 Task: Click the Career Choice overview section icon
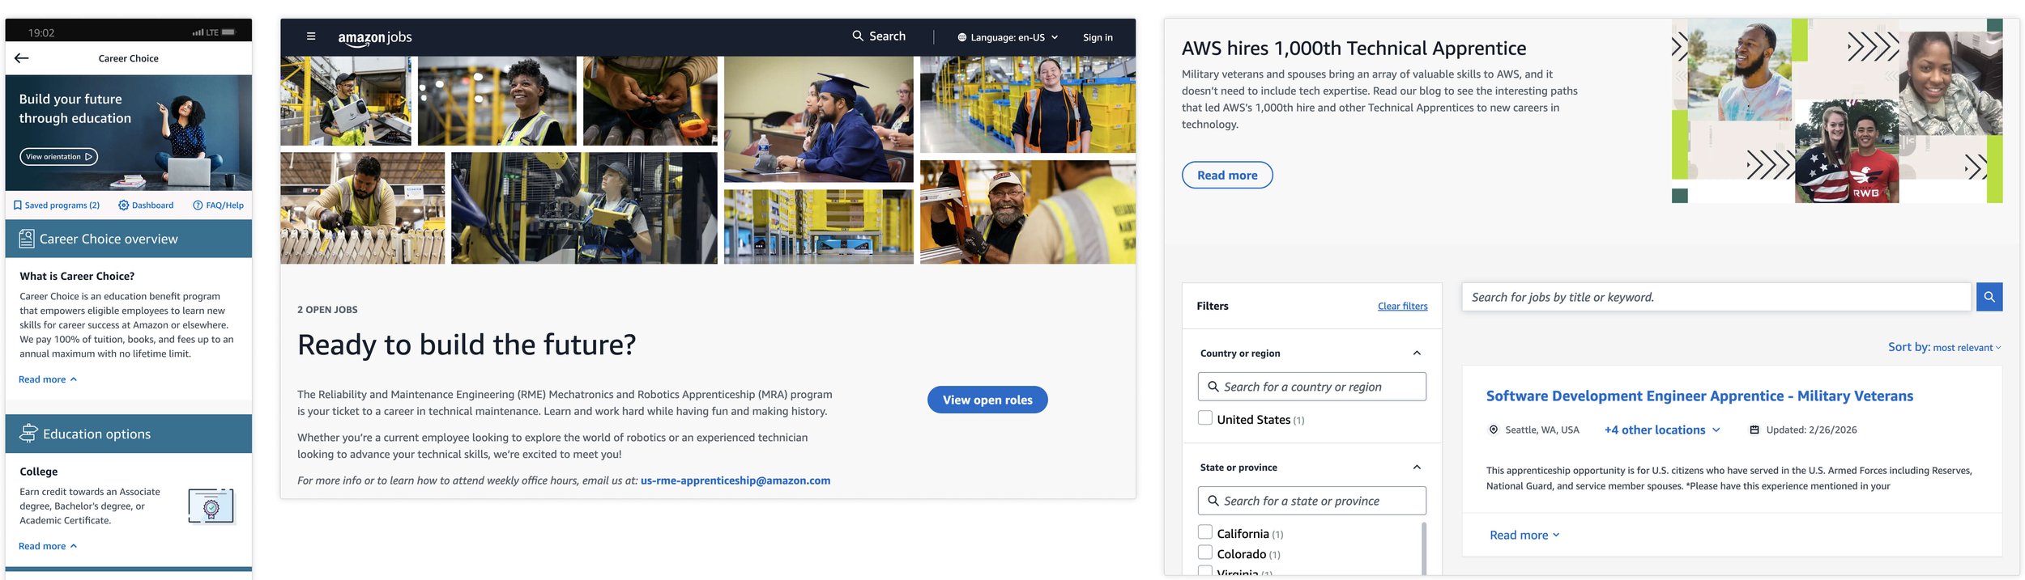(27, 239)
